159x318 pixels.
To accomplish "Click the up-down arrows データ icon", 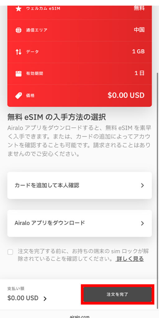I will 18,52.
